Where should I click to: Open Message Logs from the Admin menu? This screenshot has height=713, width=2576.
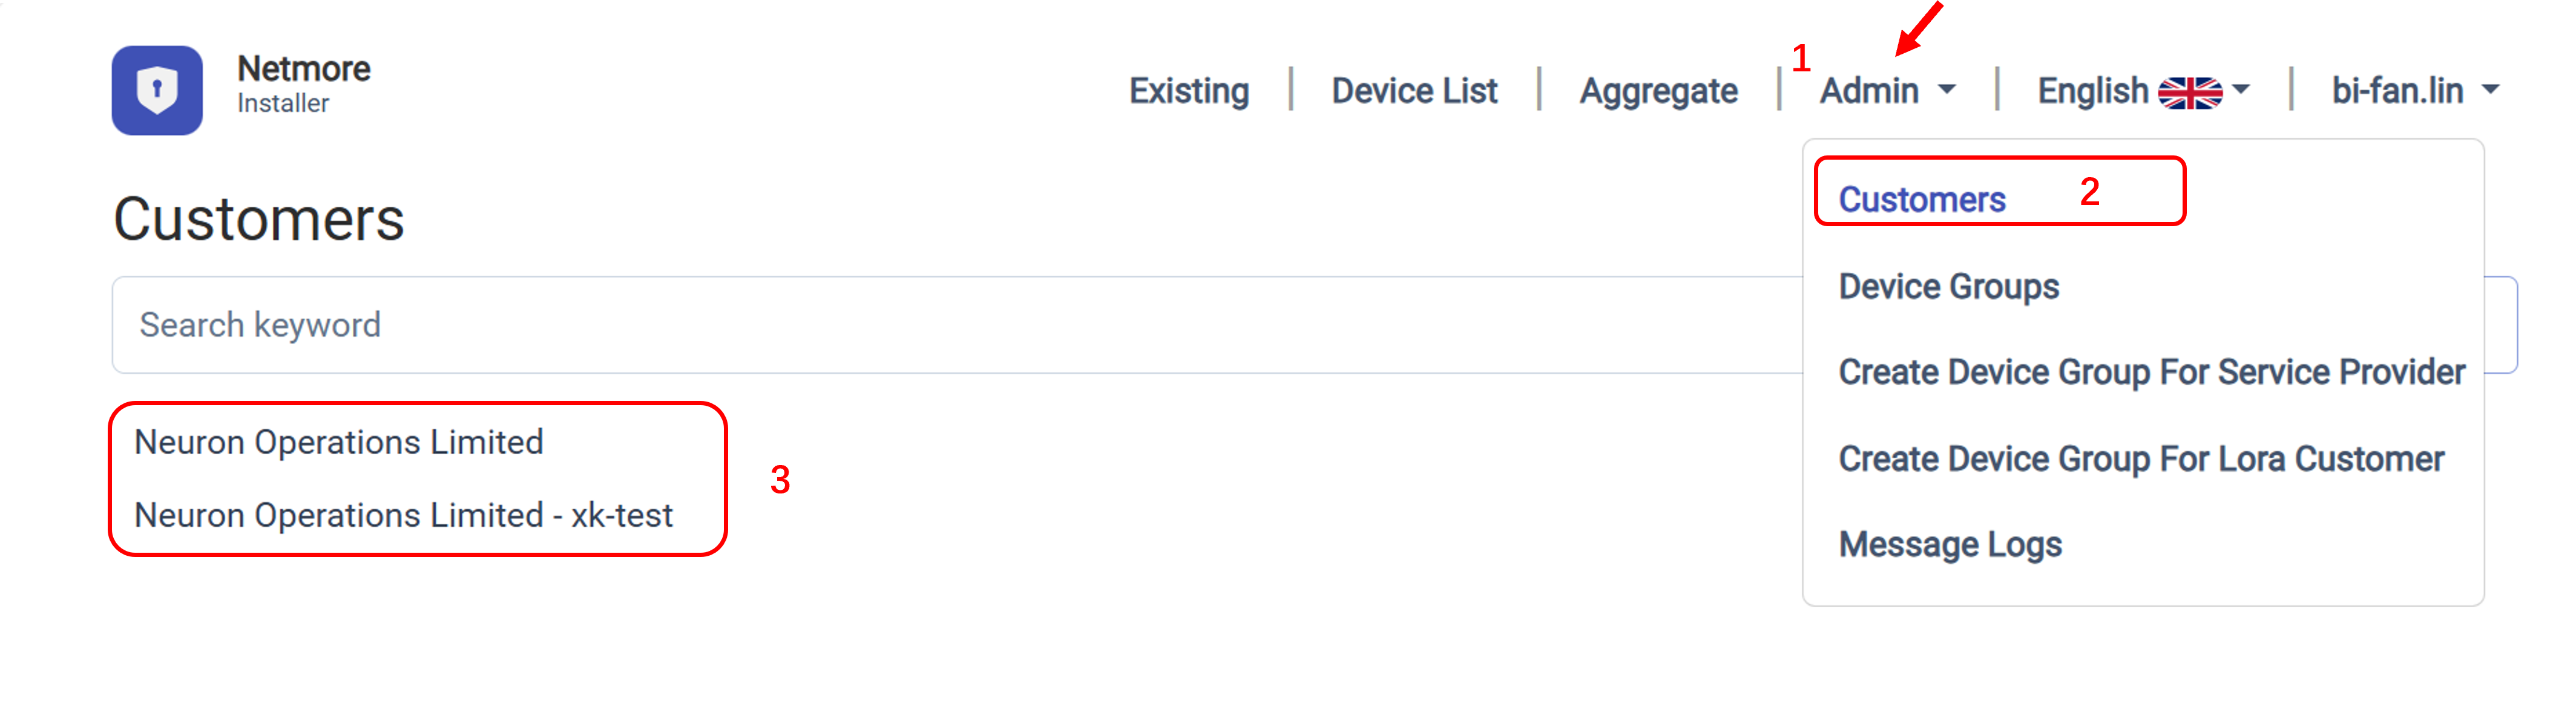[x=1949, y=545]
